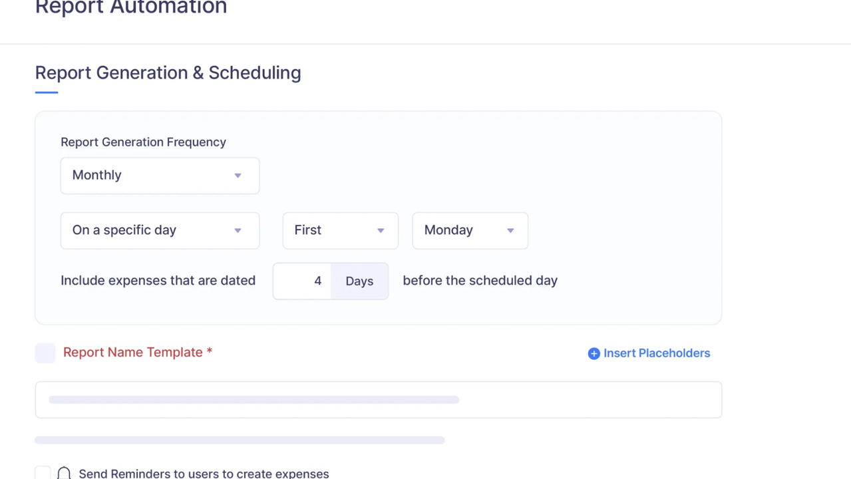Enable the Send Reminders checkbox
851x479 pixels.
pos(43,473)
